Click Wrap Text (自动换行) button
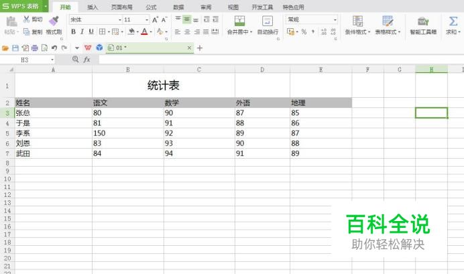The height and width of the screenshot is (274, 464). (x=268, y=25)
